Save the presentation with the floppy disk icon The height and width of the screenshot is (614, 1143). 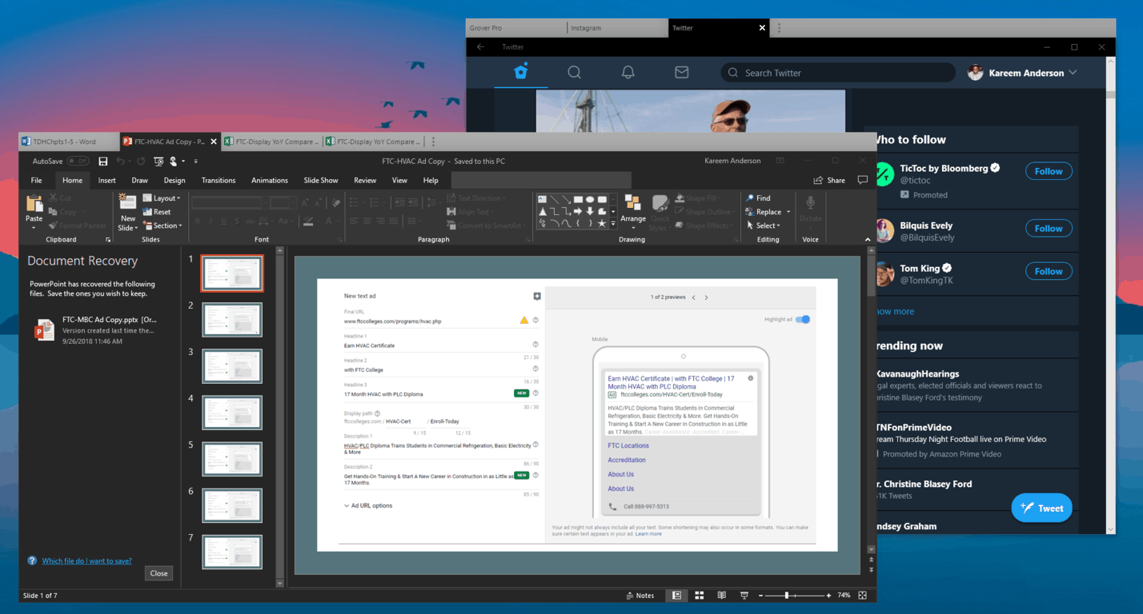point(103,161)
